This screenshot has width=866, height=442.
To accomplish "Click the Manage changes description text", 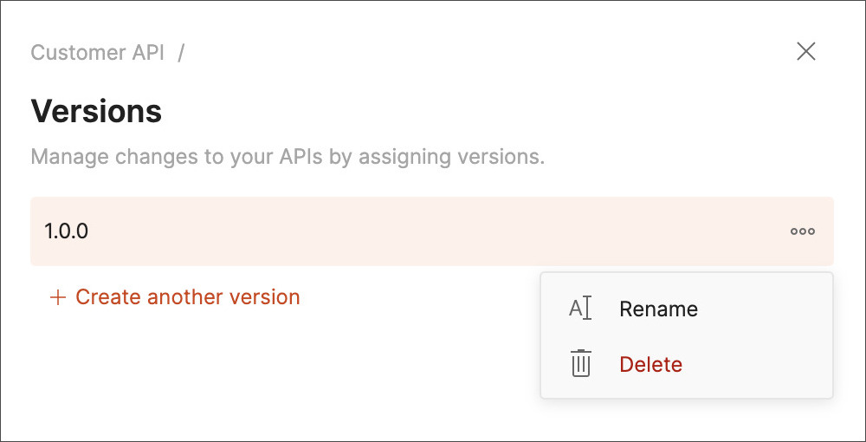I will pos(288,157).
